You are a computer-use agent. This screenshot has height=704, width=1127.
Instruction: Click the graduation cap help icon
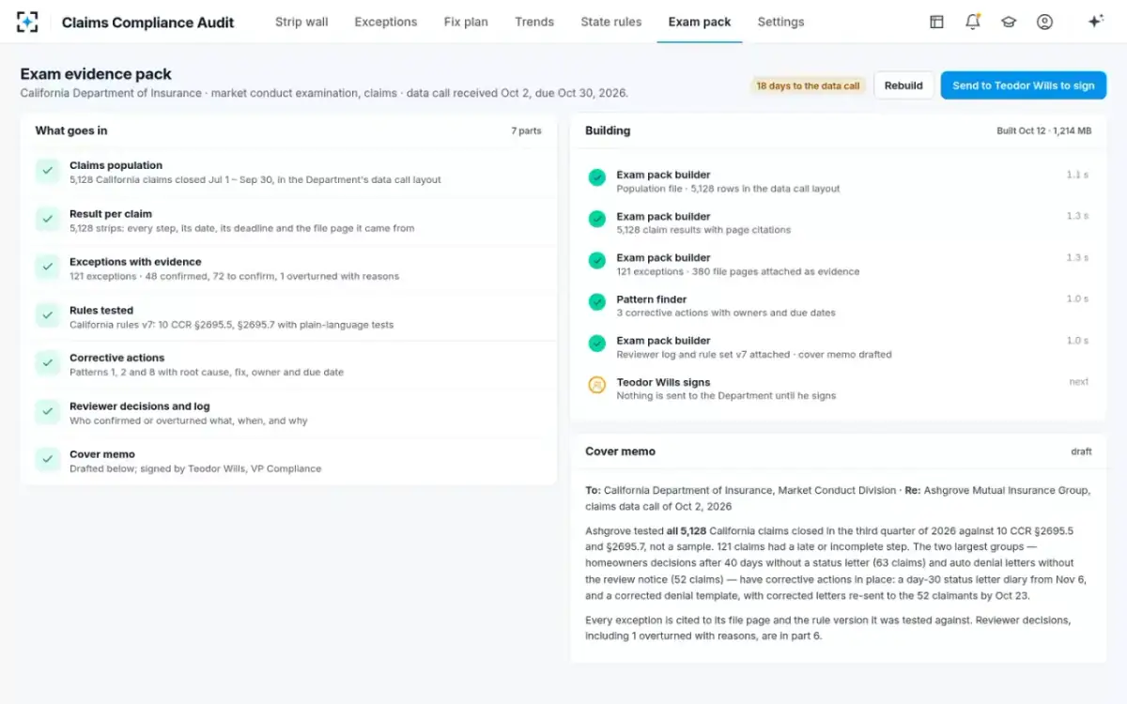(1009, 22)
